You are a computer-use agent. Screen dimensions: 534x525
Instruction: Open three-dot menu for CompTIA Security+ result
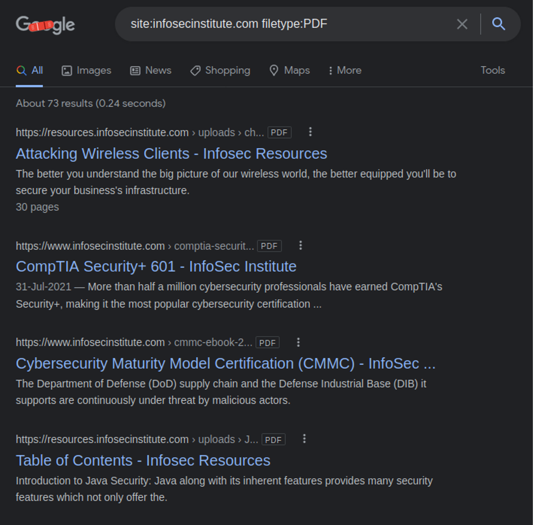point(301,246)
